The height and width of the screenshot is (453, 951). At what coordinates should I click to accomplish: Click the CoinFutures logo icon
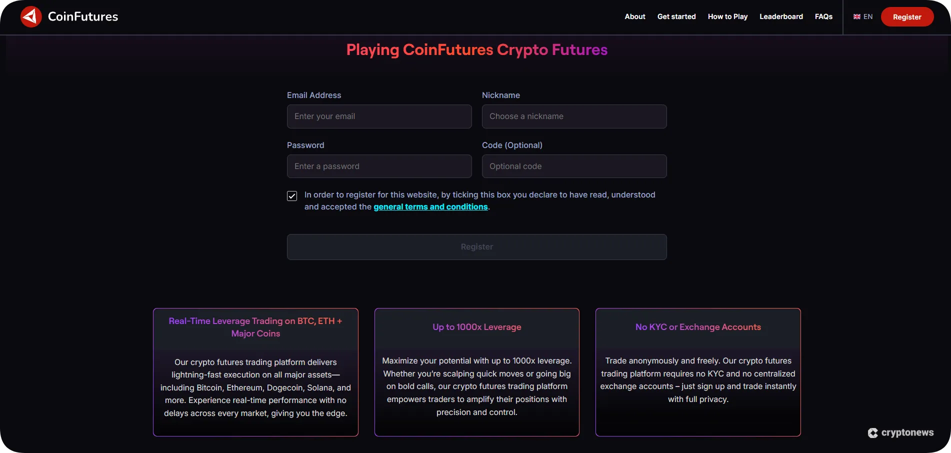pyautogui.click(x=30, y=16)
